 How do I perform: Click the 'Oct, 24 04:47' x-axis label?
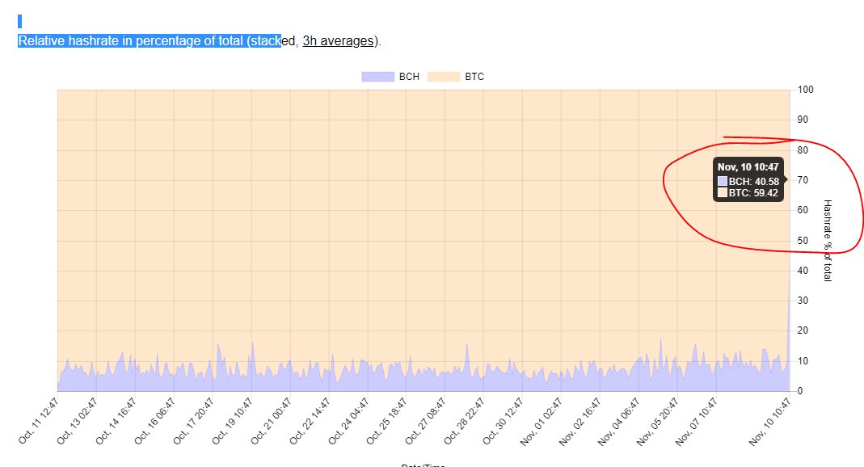point(348,421)
